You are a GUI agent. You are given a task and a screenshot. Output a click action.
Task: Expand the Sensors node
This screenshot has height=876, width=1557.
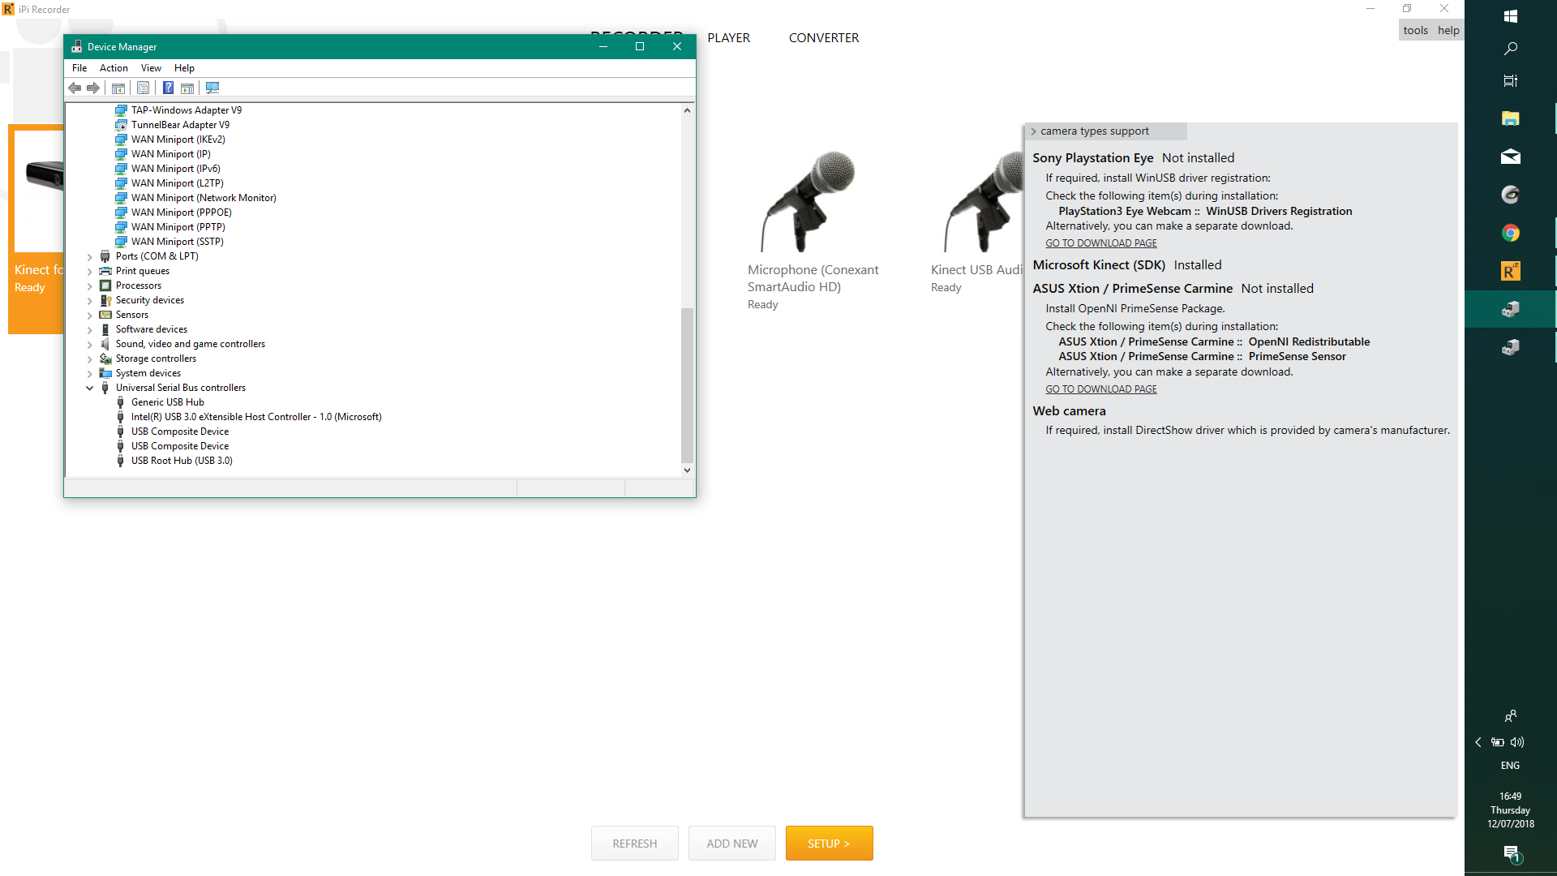pos(90,316)
